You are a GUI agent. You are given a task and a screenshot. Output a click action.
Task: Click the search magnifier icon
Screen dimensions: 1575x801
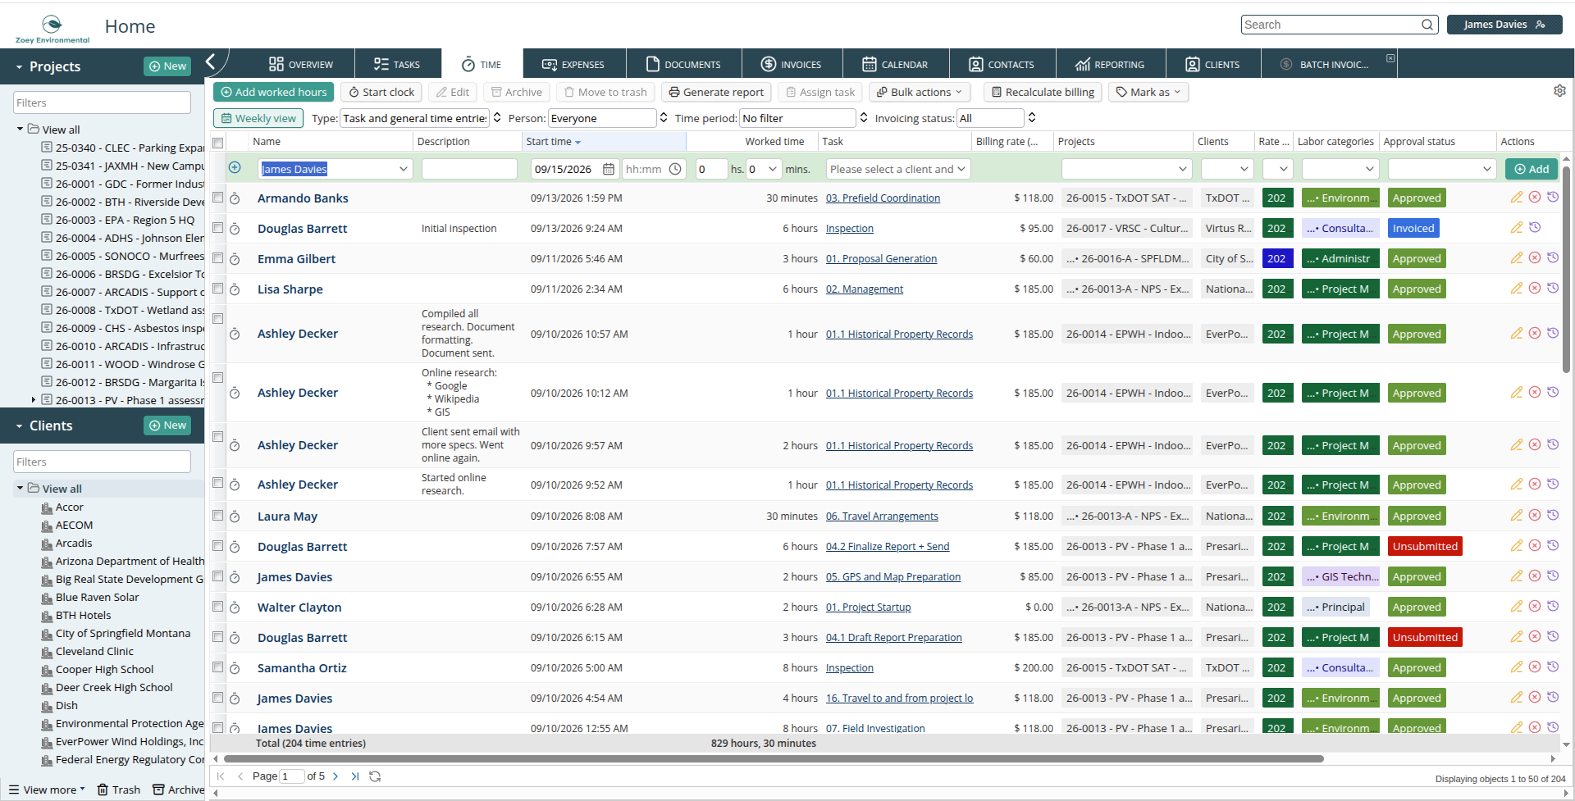pos(1427,25)
